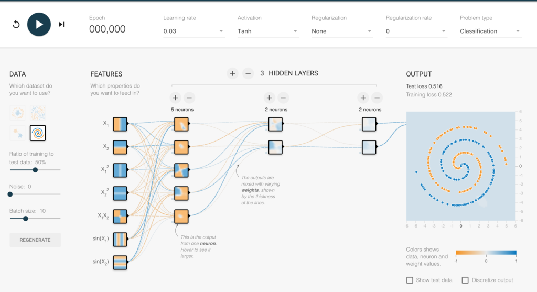Screen dimensions: 537x292
Task: Enable the Discretize output checkbox
Action: pos(465,280)
